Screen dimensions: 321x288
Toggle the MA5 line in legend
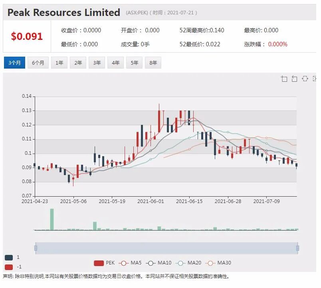point(130,263)
